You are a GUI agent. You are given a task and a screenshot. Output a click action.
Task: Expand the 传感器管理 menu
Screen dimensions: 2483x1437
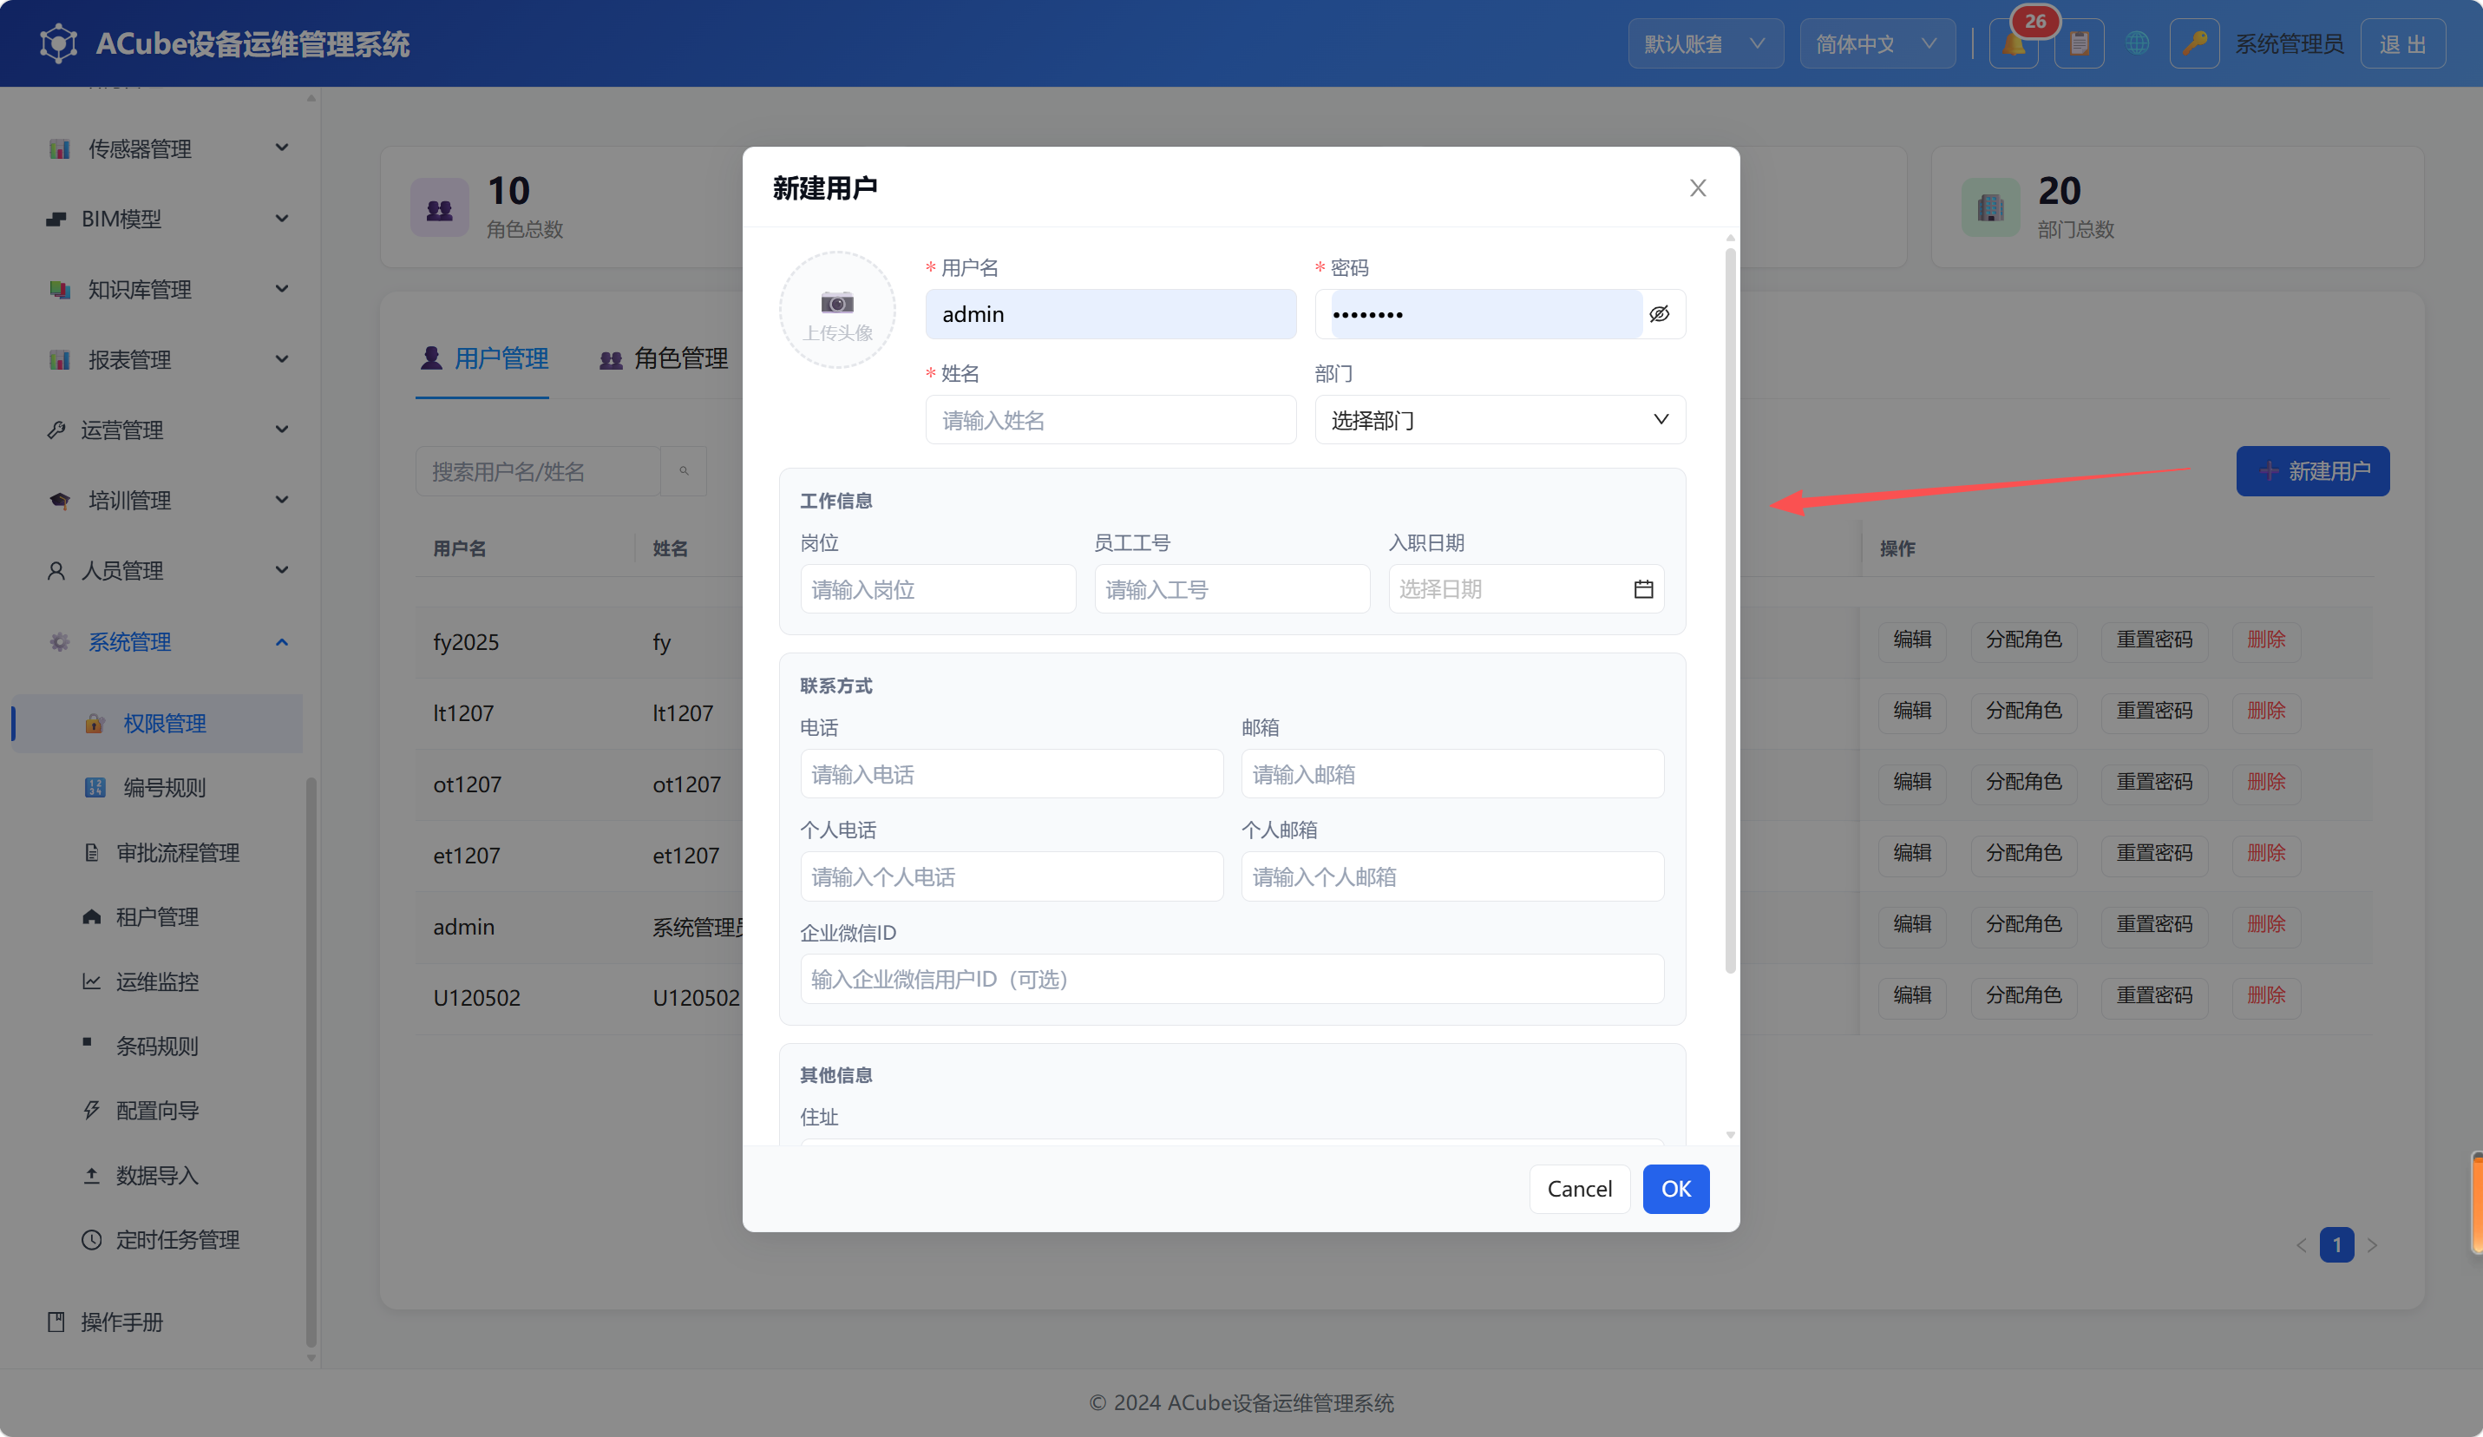158,148
